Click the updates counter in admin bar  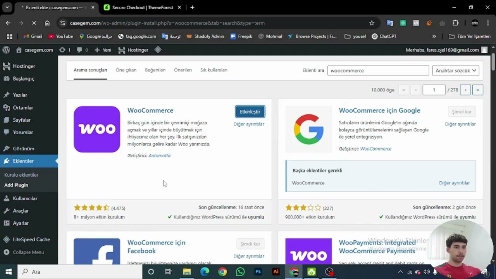coord(65,50)
